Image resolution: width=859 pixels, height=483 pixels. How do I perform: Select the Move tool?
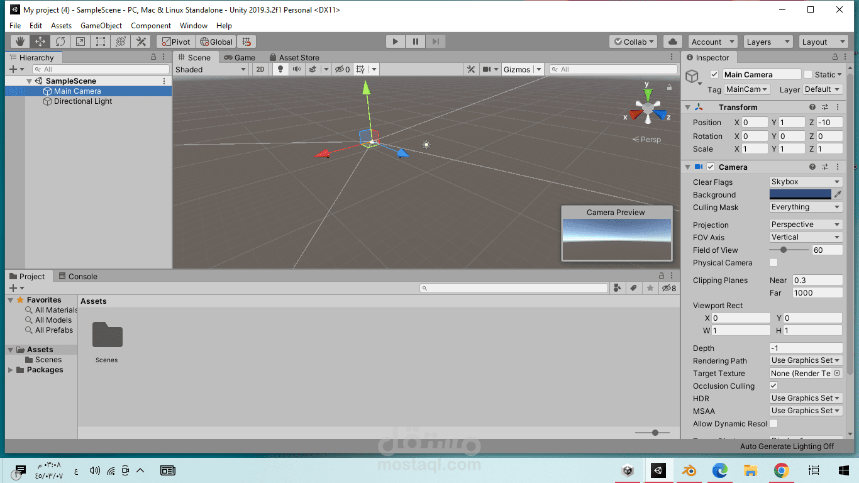[40, 42]
